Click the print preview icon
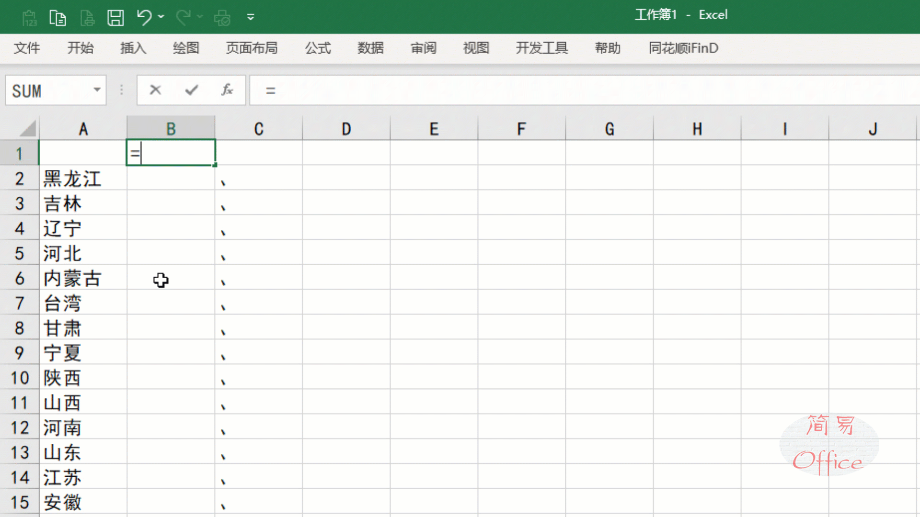Screen dimensions: 920x517 (222, 18)
